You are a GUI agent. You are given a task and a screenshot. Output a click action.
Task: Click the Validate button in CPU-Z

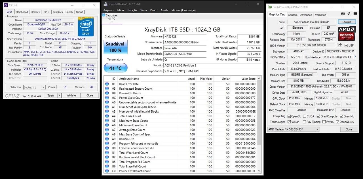71,95
